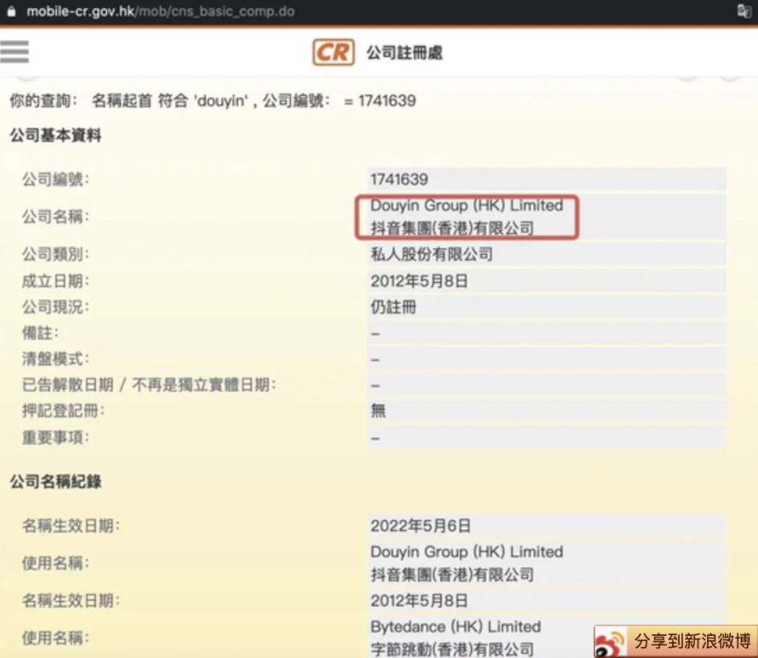Click the padlock icon beside the URL
This screenshot has width=758, height=658.
(11, 11)
